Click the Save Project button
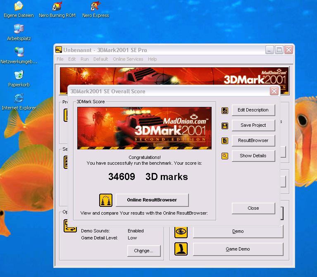The image size is (317, 277). coord(253,125)
